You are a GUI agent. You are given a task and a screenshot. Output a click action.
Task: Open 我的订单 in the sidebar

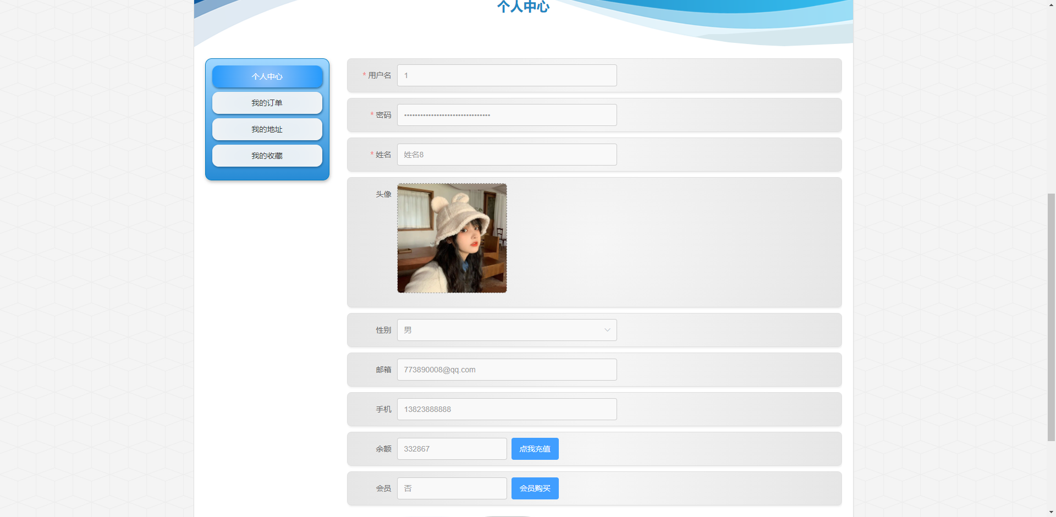267,103
